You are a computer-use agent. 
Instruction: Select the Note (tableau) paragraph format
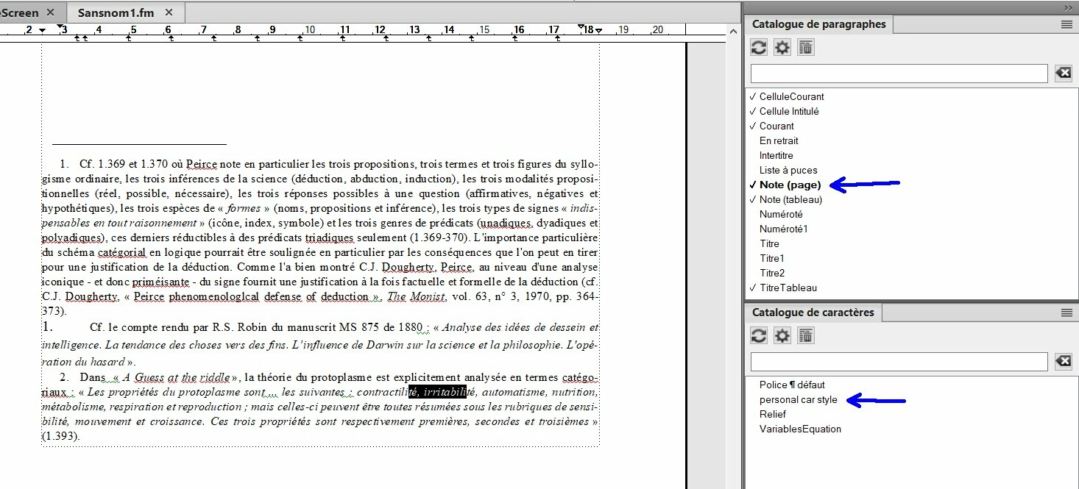pos(790,199)
